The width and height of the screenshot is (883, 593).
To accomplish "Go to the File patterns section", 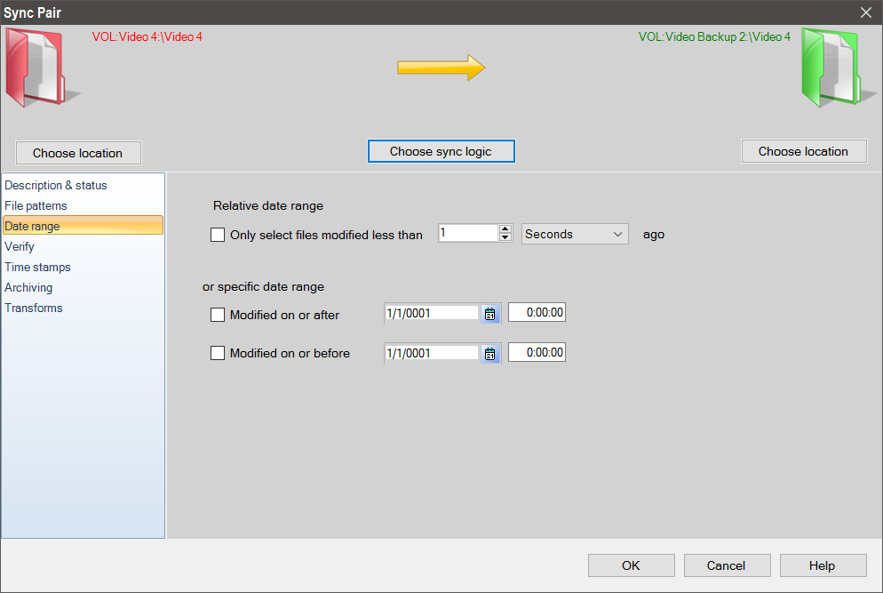I will coord(36,205).
